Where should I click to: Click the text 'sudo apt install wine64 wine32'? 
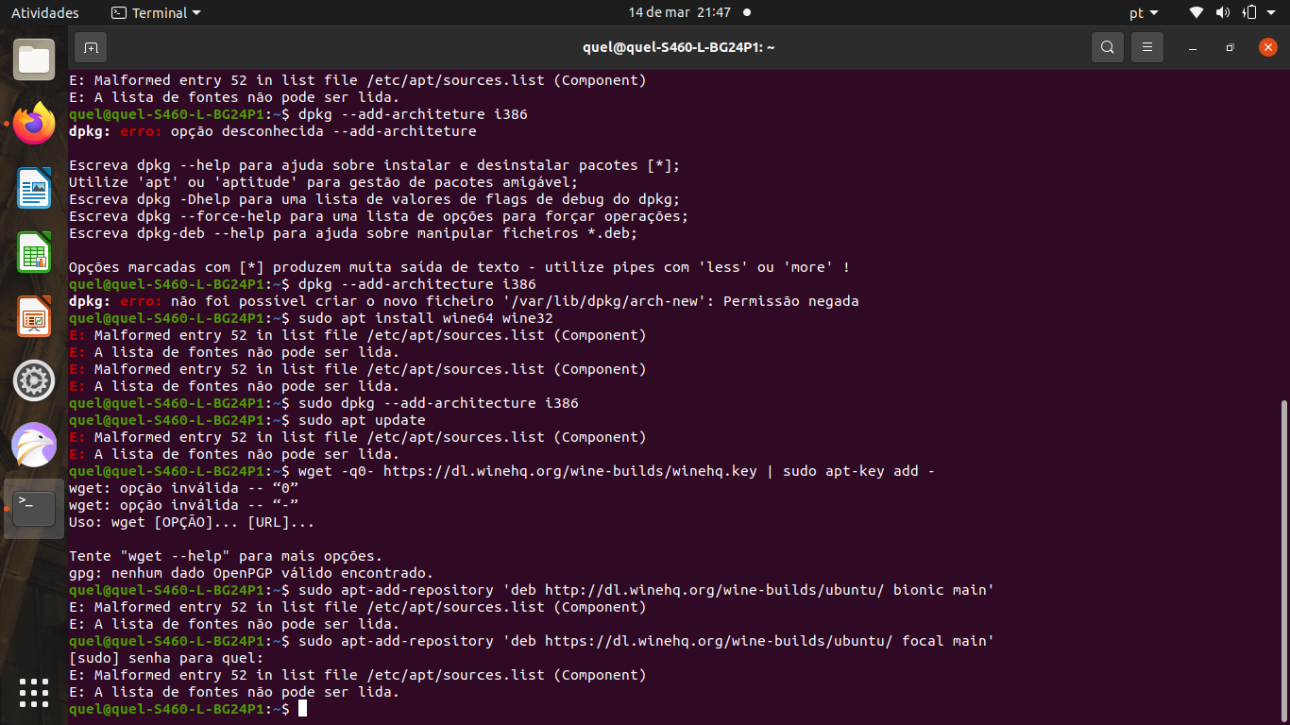426,318
